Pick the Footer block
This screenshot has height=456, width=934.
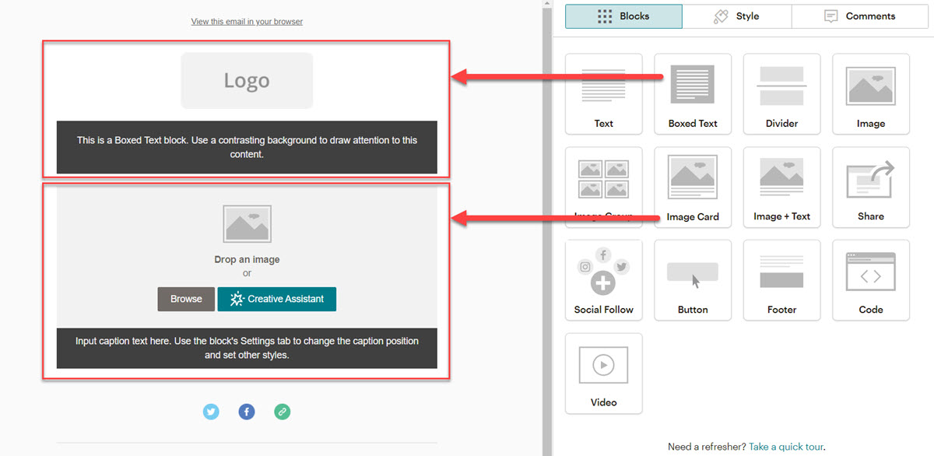pyautogui.click(x=781, y=280)
